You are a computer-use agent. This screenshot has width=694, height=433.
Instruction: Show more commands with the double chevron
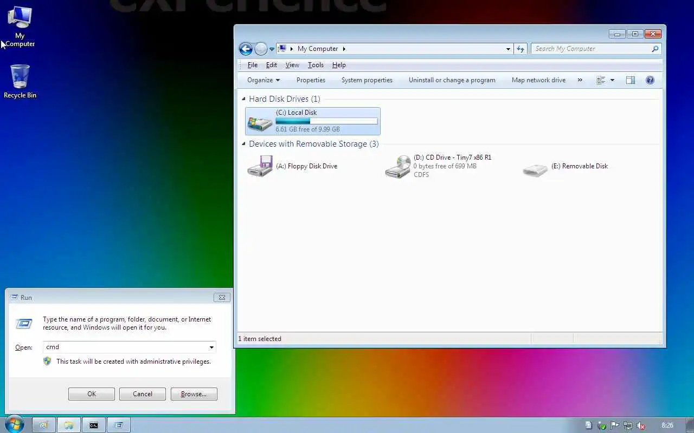(x=580, y=80)
